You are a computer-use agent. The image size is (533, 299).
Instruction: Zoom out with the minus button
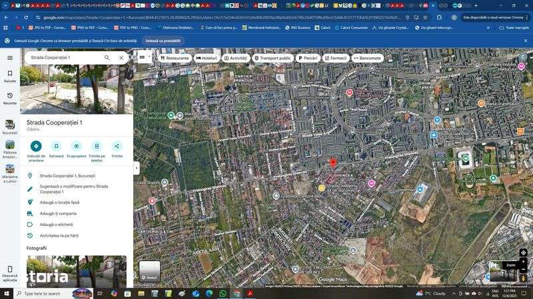tap(524, 269)
